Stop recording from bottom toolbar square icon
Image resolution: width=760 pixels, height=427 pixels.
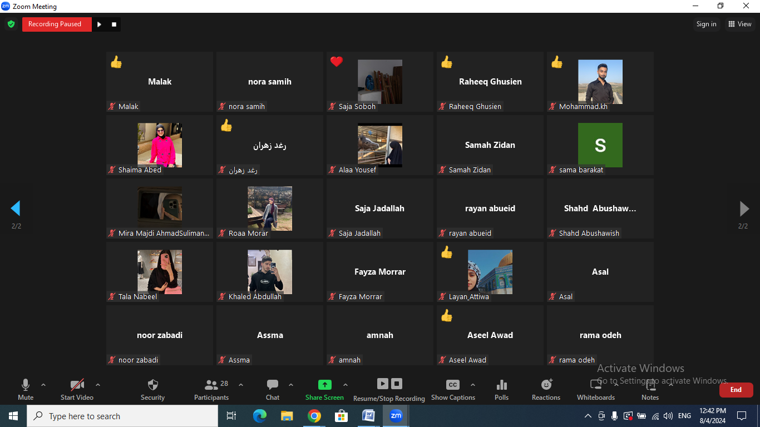click(x=397, y=384)
